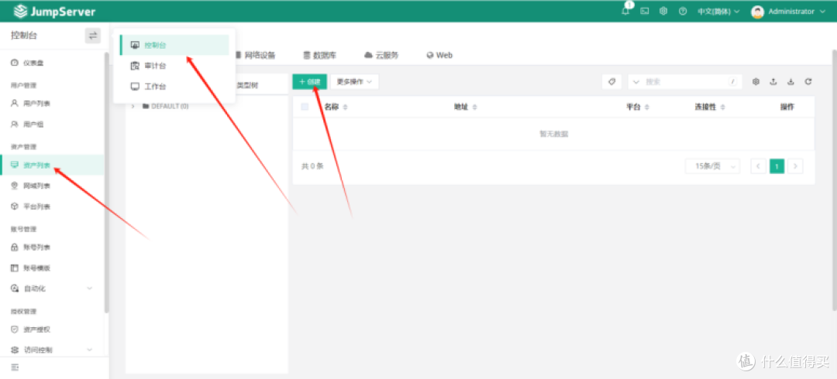Viewport: 837px width, 379px height.
Task: Open 账号列表 in the sidebar
Action: point(53,248)
